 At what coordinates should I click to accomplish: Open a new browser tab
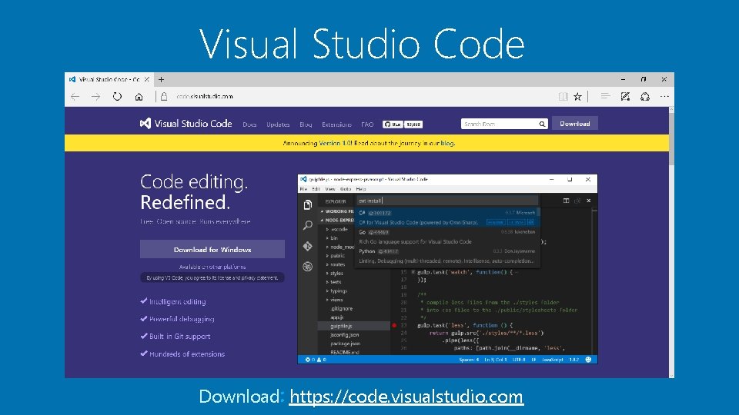(161, 79)
